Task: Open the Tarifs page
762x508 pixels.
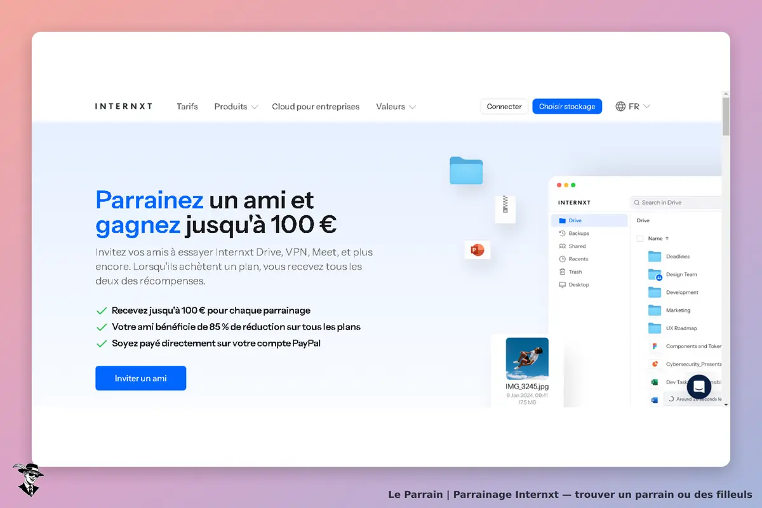Action: pos(187,107)
